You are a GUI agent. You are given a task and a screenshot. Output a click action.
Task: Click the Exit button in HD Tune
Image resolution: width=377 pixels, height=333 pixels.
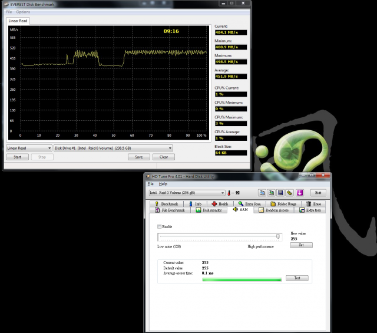coord(318,193)
